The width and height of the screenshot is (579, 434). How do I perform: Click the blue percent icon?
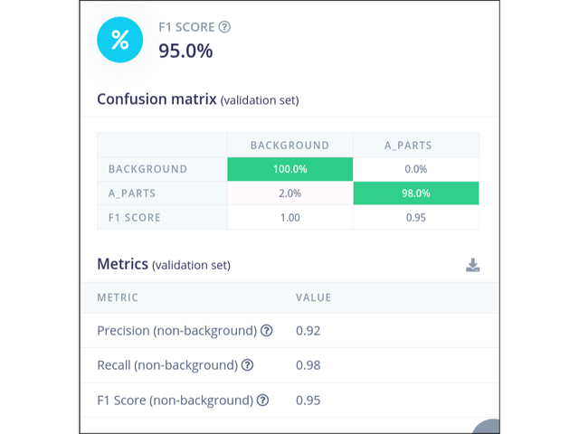pyautogui.click(x=120, y=40)
